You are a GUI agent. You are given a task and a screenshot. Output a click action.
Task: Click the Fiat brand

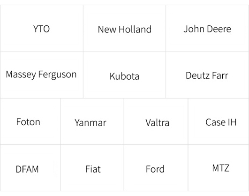(92, 168)
